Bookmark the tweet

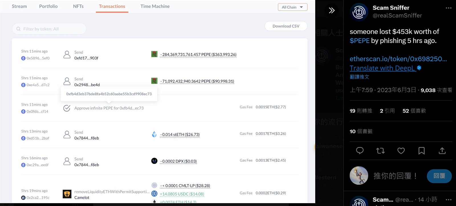click(422, 151)
